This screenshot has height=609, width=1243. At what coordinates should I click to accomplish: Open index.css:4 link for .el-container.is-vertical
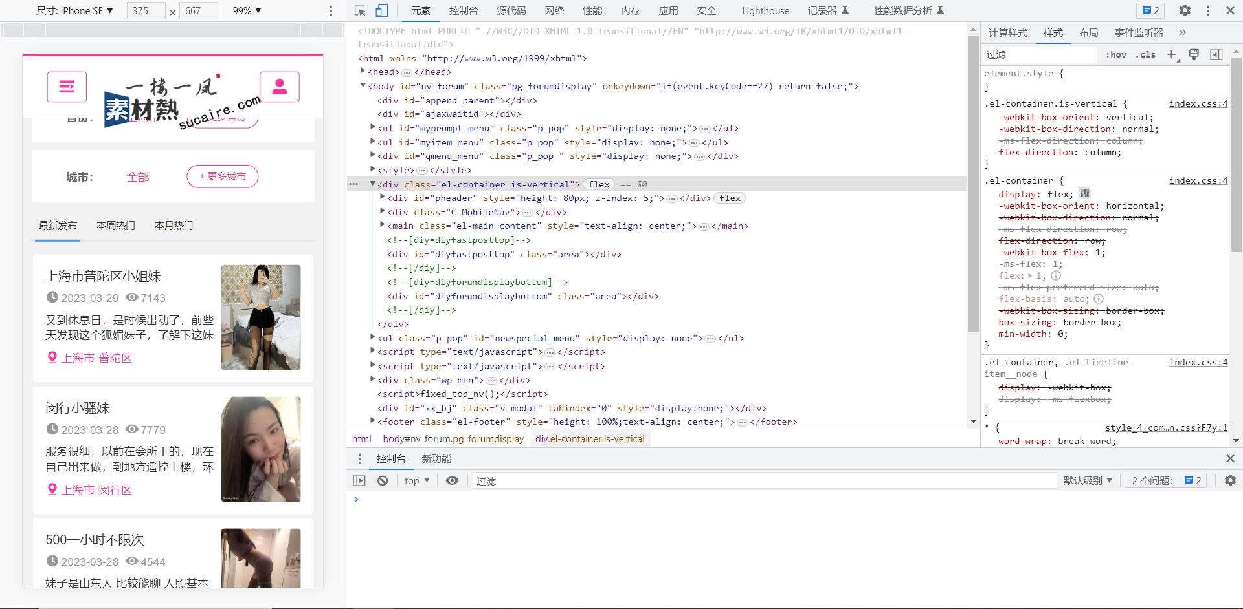click(1198, 103)
